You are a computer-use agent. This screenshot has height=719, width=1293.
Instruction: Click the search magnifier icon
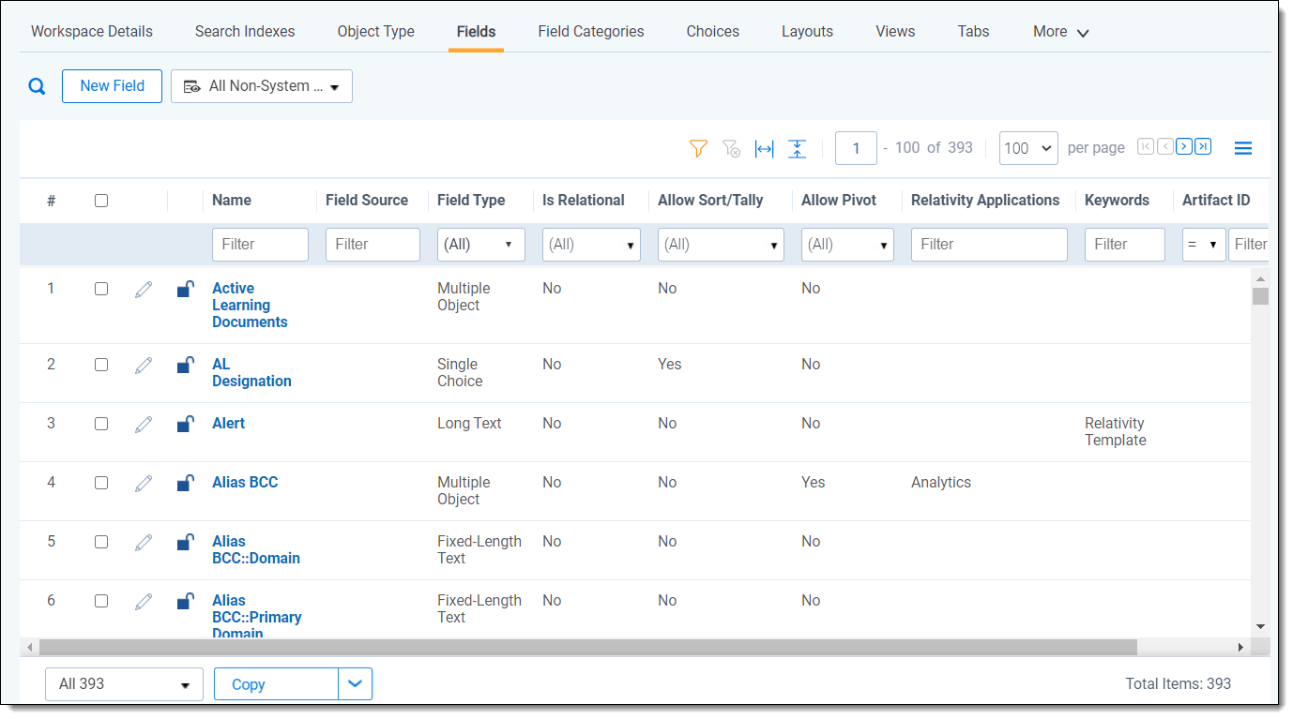point(37,86)
